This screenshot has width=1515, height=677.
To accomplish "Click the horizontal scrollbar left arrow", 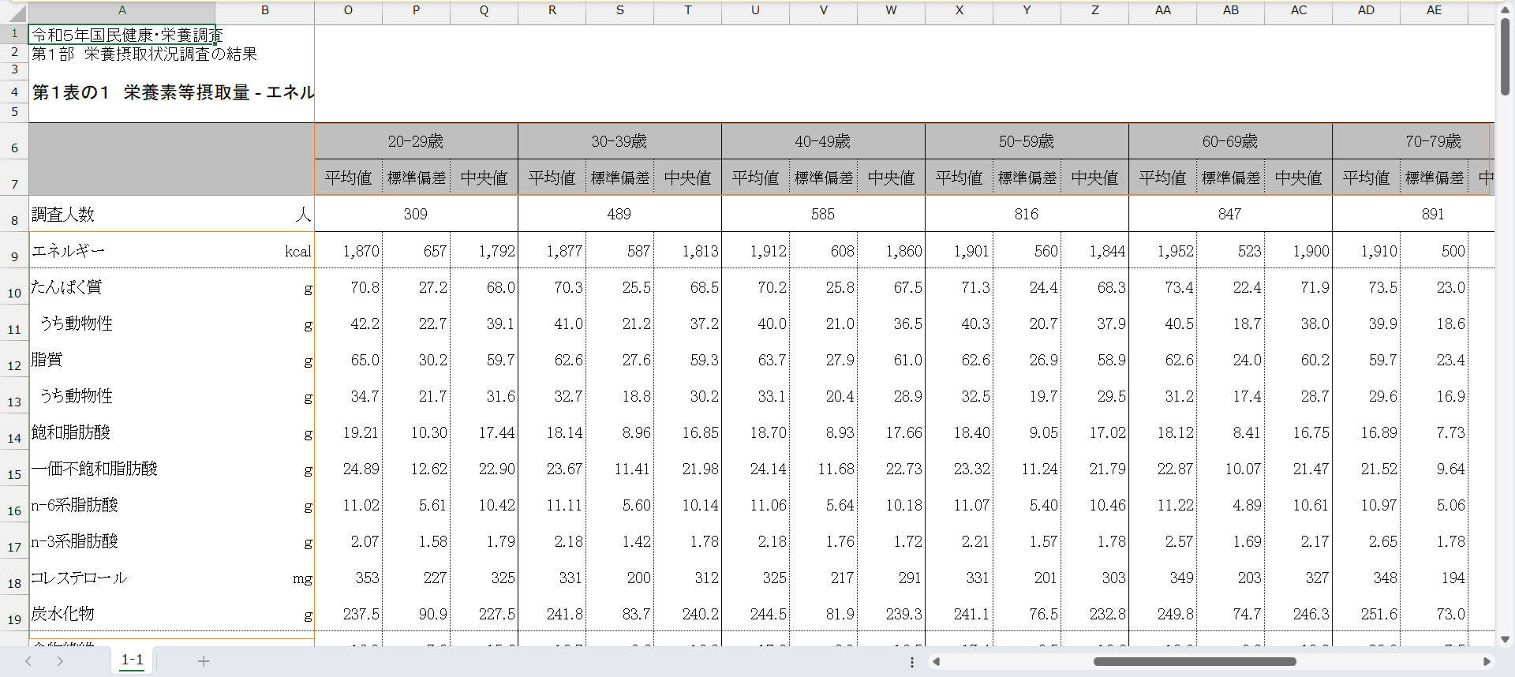I will [x=937, y=661].
